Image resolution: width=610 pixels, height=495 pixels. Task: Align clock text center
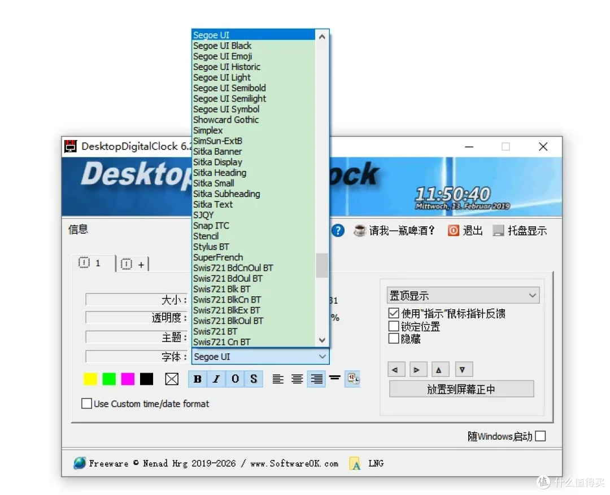click(x=297, y=379)
